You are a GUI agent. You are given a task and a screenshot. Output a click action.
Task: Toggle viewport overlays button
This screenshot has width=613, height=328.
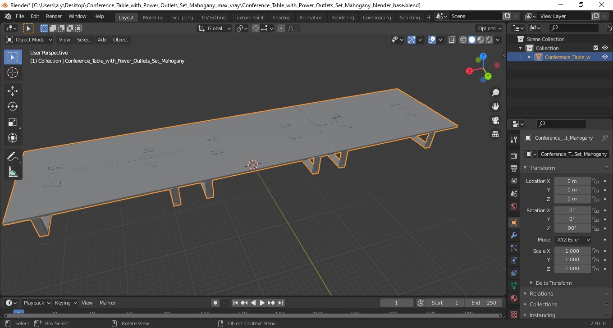[432, 40]
